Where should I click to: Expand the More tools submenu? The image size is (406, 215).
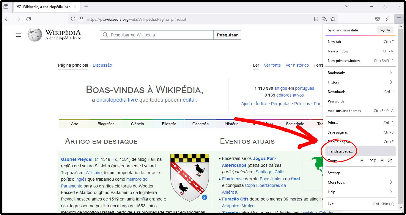tap(361, 182)
